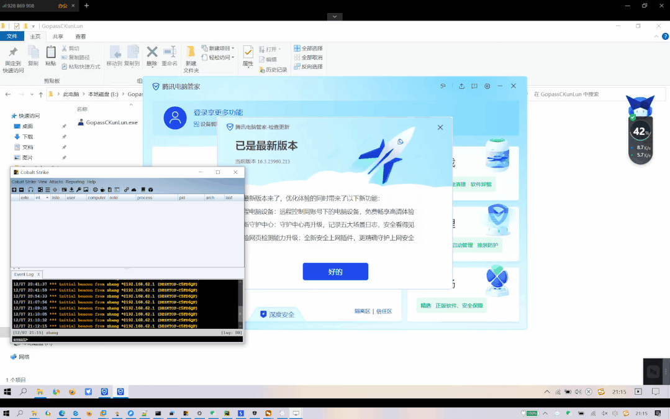Click 信任区 trust zone link
The height and width of the screenshot is (419, 670).
(x=384, y=311)
